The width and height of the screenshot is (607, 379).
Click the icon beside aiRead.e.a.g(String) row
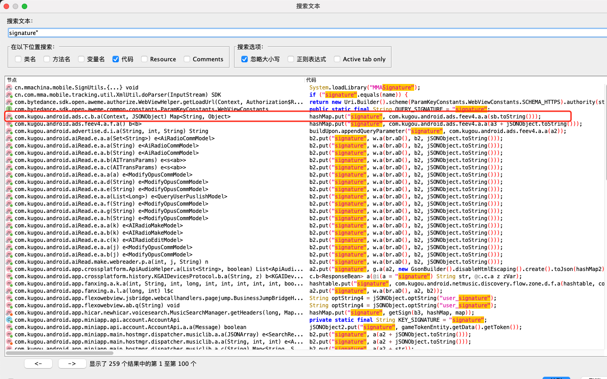tap(9, 211)
